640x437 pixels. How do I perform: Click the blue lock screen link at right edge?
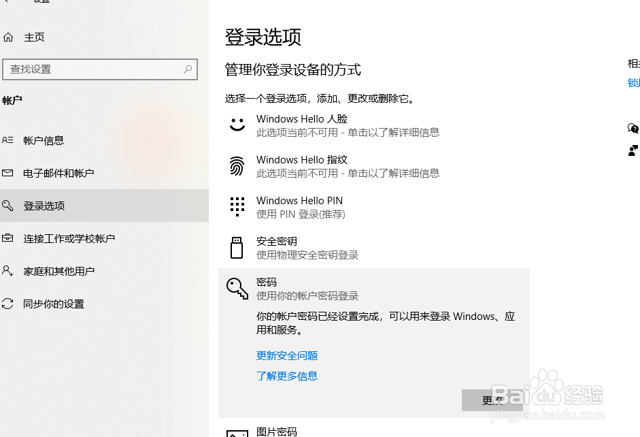tap(633, 83)
